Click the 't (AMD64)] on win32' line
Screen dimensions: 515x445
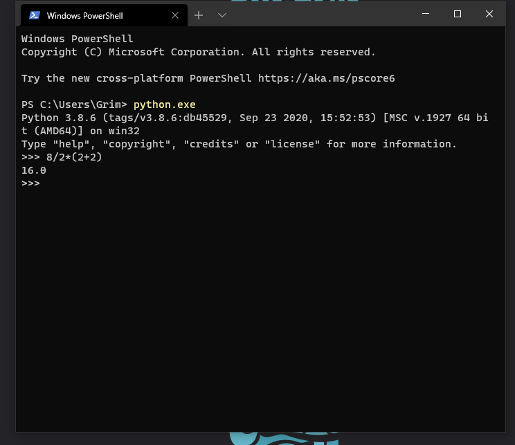(80, 131)
